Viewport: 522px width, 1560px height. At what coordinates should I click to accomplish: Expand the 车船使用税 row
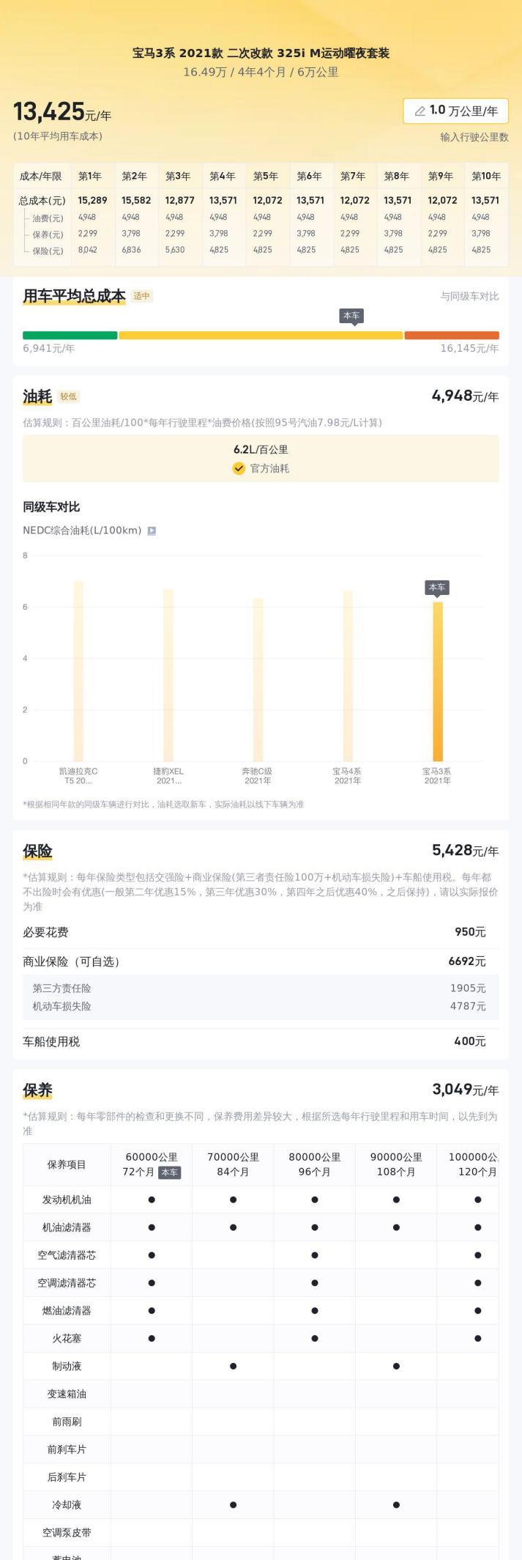(x=261, y=1041)
